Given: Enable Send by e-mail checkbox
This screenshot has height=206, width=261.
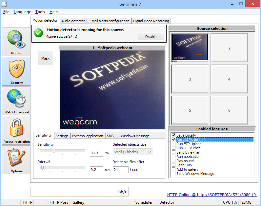Looking at the screenshot, I should coord(173,152).
